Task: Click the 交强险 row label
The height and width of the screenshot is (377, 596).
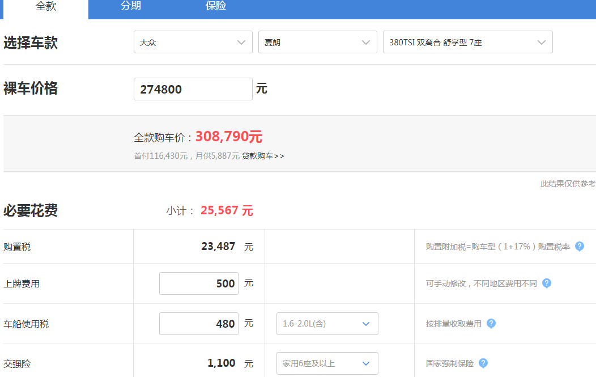Action: tap(17, 364)
